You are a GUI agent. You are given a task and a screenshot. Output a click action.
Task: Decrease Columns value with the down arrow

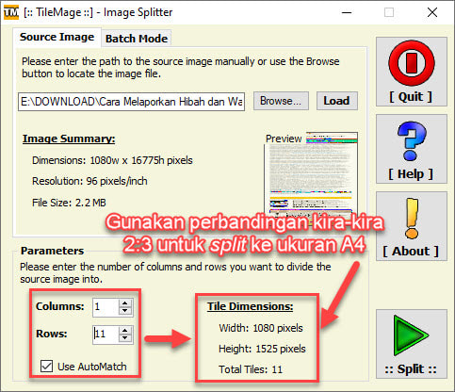pos(125,311)
